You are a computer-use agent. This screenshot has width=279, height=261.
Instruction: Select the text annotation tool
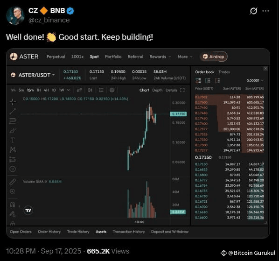tap(13, 140)
